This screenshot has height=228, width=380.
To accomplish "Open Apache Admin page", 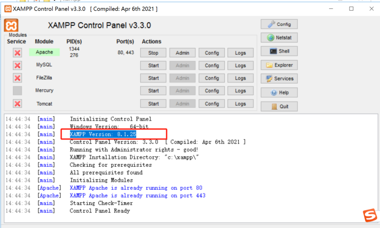I will [x=183, y=53].
